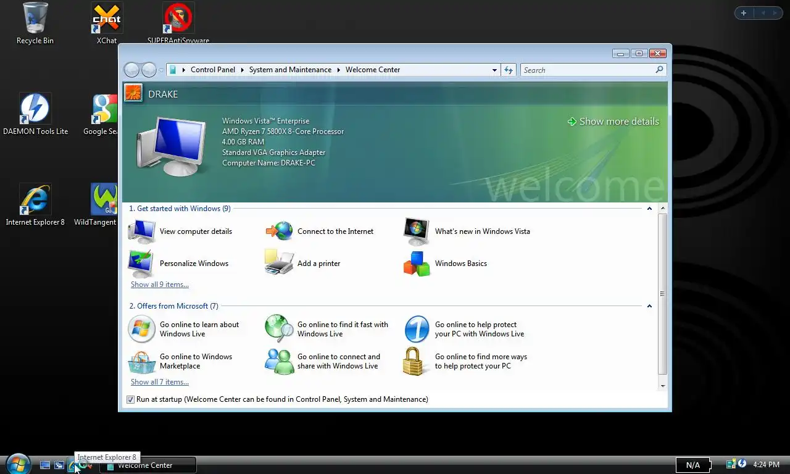The height and width of the screenshot is (474, 790).
Task: Open the Internet Explorer 8 desktop shortcut
Action: point(35,205)
